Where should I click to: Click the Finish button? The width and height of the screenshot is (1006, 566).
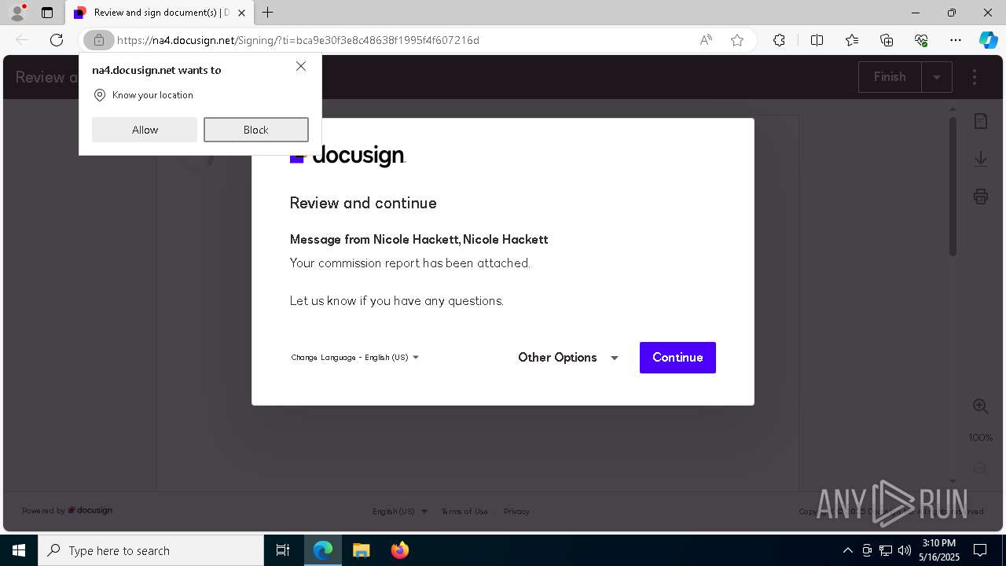click(890, 77)
